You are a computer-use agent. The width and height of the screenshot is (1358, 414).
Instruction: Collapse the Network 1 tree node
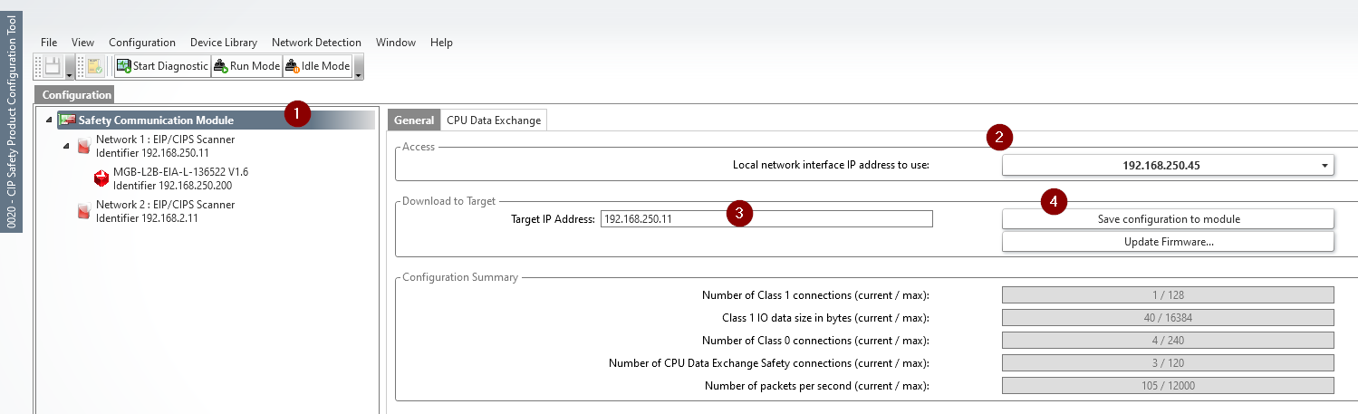click(x=66, y=146)
